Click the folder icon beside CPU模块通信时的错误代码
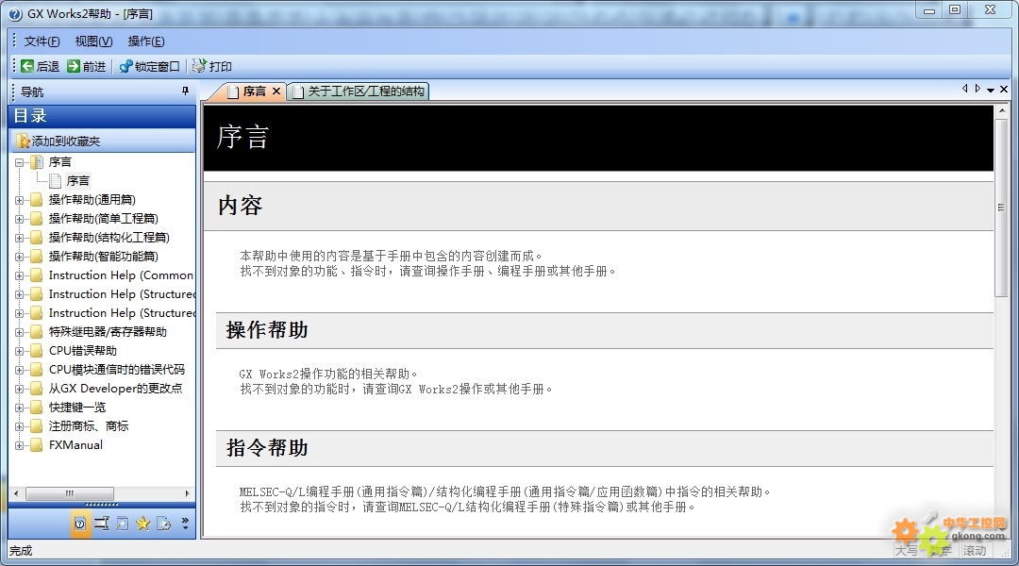The image size is (1019, 566). pyautogui.click(x=37, y=370)
